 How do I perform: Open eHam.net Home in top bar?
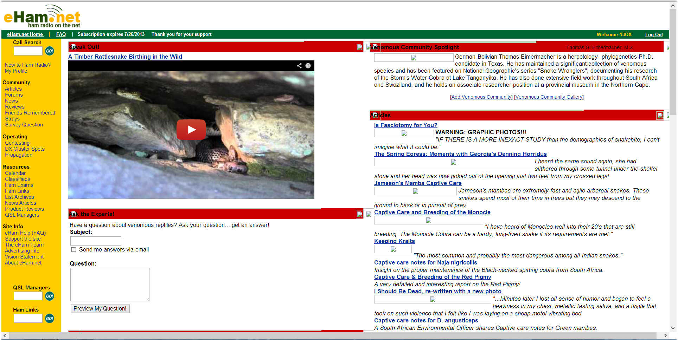click(x=25, y=34)
